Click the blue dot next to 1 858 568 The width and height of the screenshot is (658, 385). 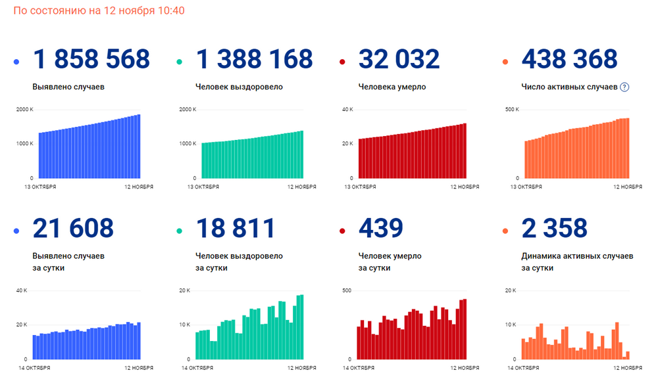tap(16, 62)
